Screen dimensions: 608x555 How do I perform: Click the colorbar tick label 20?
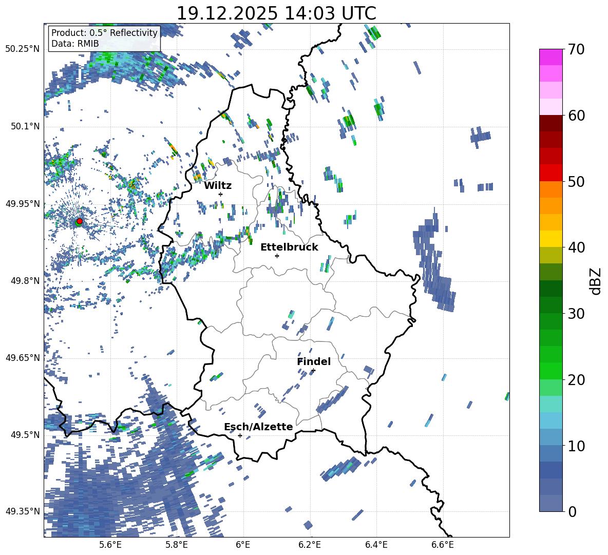pyautogui.click(x=577, y=380)
